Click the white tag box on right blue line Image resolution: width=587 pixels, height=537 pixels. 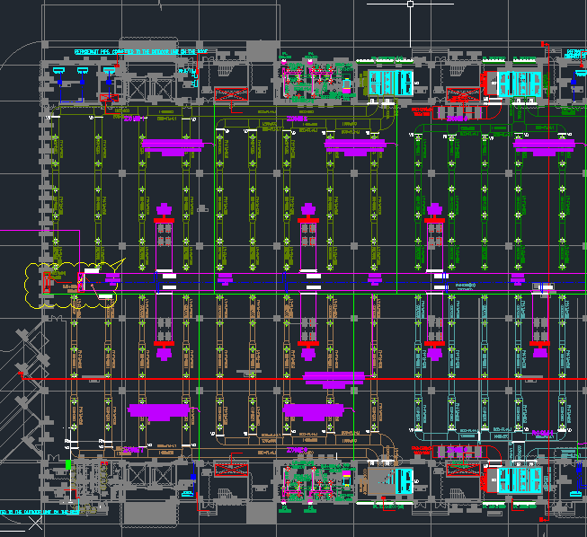coord(542,286)
